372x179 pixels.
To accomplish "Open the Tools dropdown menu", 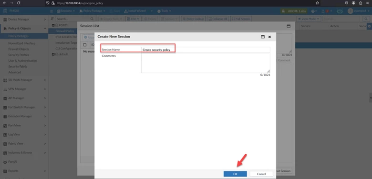I will coord(164,11).
